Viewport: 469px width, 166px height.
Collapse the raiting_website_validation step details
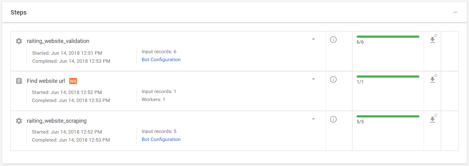pos(313,39)
